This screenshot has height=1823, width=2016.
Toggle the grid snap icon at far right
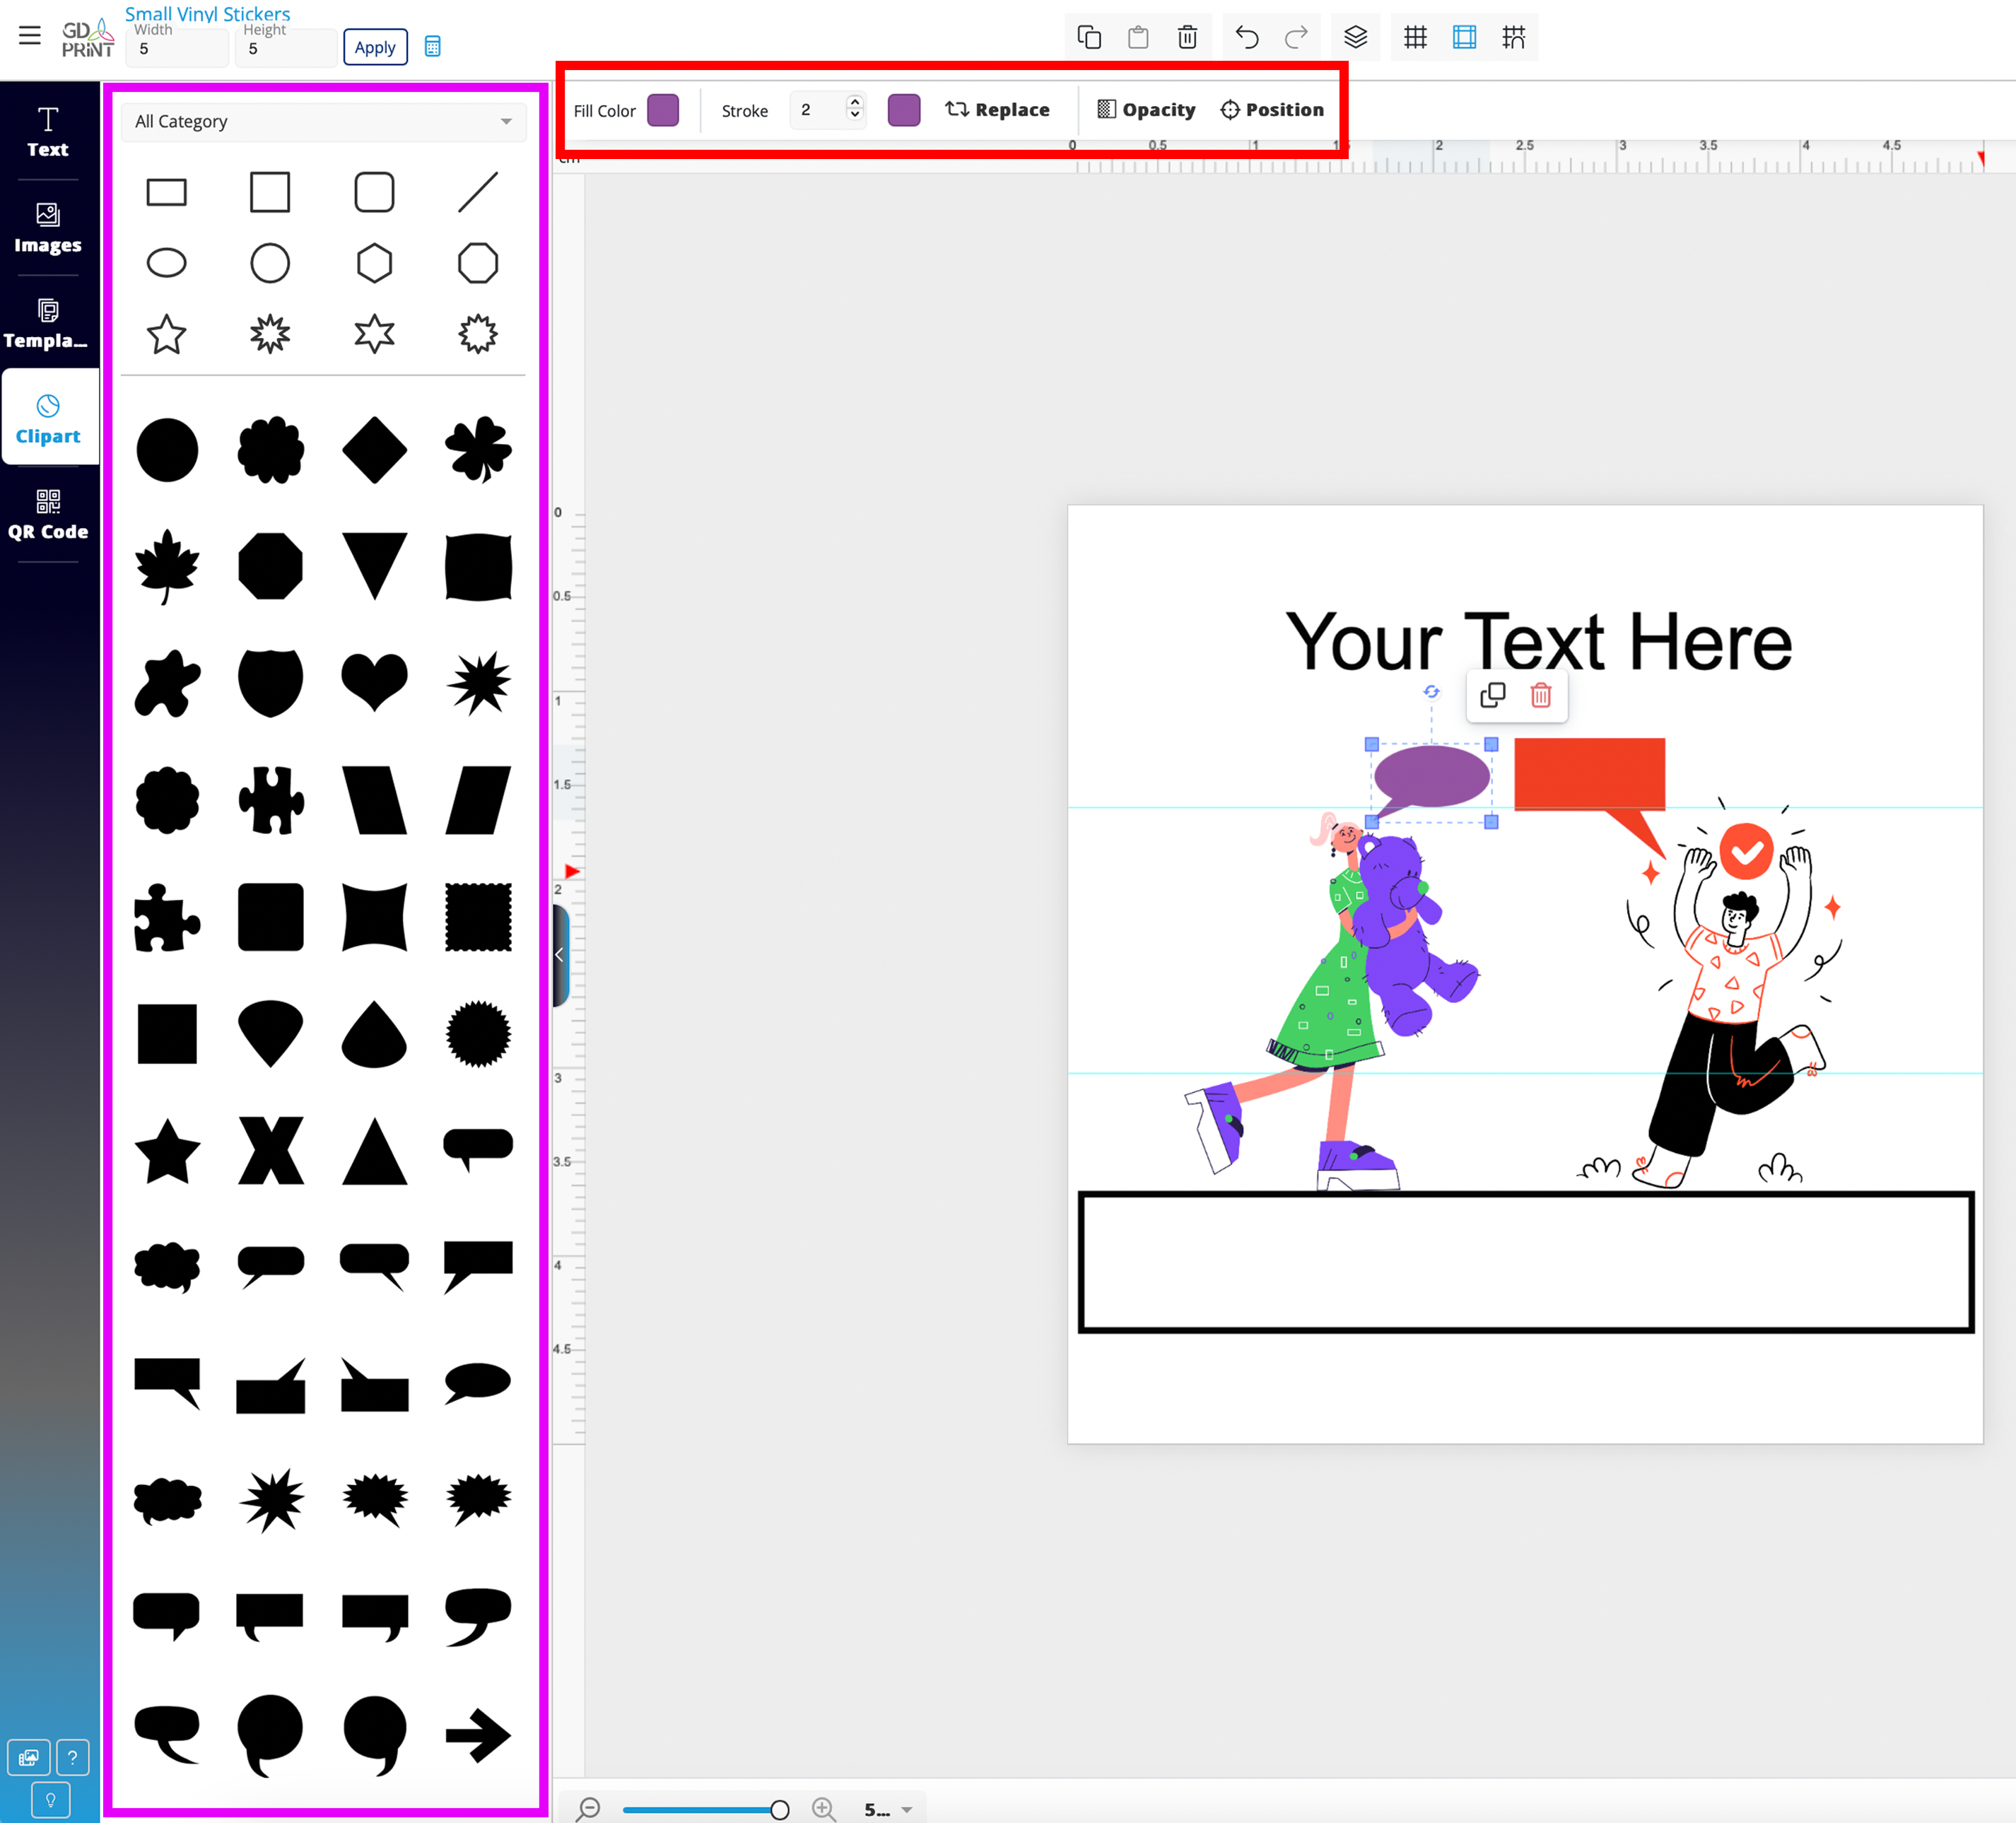(x=1513, y=38)
